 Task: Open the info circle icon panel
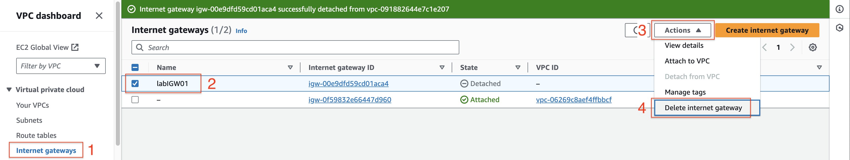tap(839, 9)
